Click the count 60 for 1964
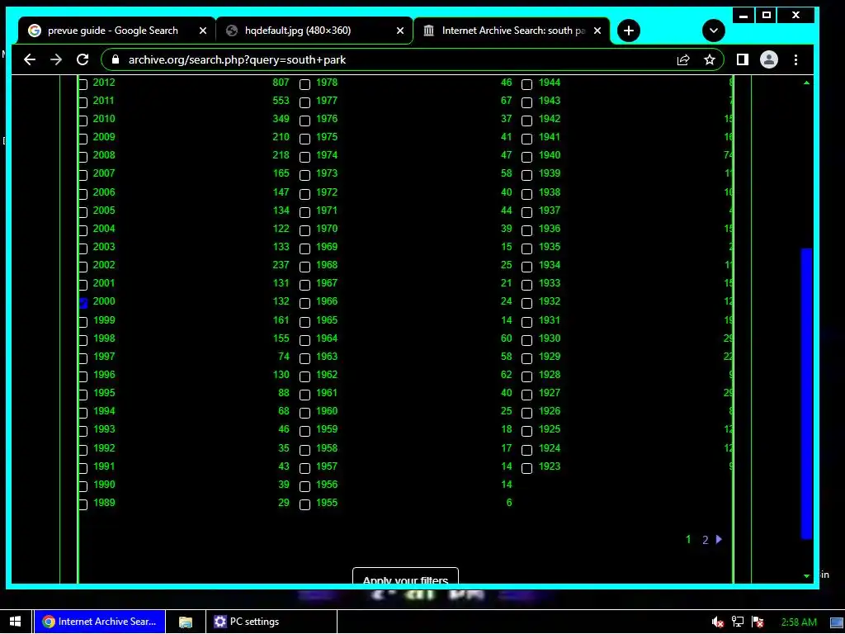 (x=507, y=338)
